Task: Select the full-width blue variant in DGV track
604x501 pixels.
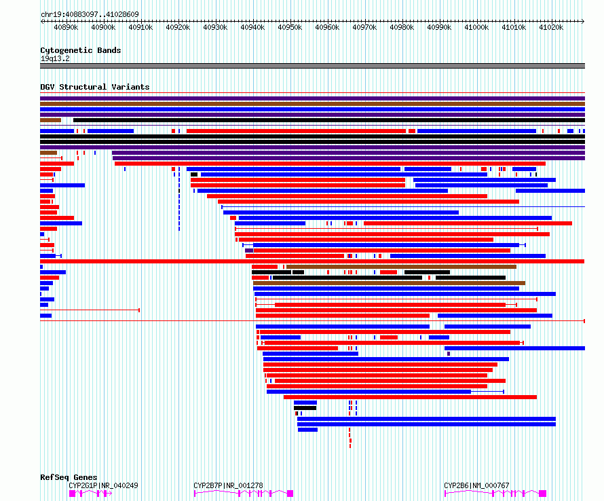Action: click(312, 109)
